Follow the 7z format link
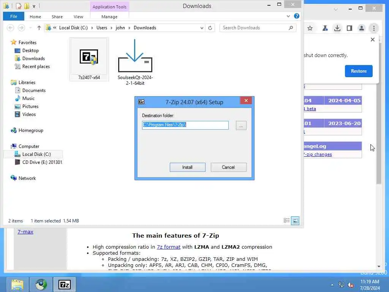Image resolution: width=389 pixels, height=292 pixels. click(x=168, y=247)
